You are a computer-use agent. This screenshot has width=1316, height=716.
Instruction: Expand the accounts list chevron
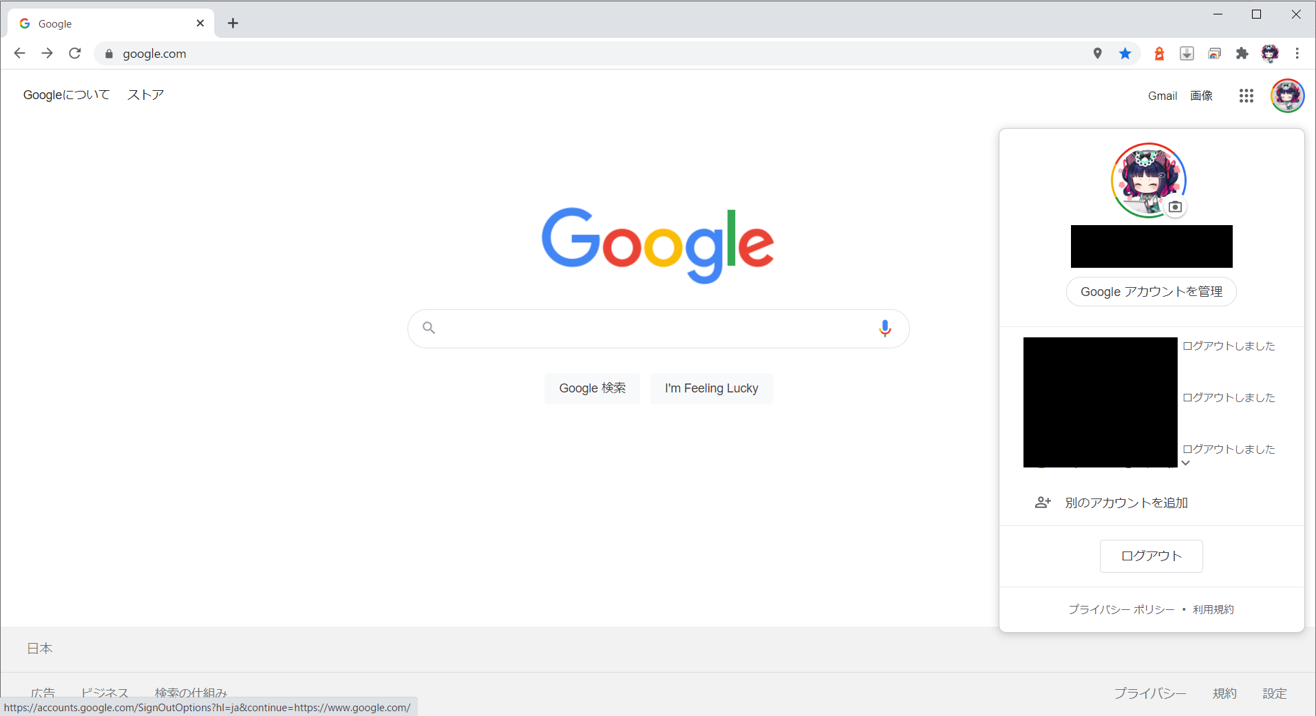pos(1185,463)
